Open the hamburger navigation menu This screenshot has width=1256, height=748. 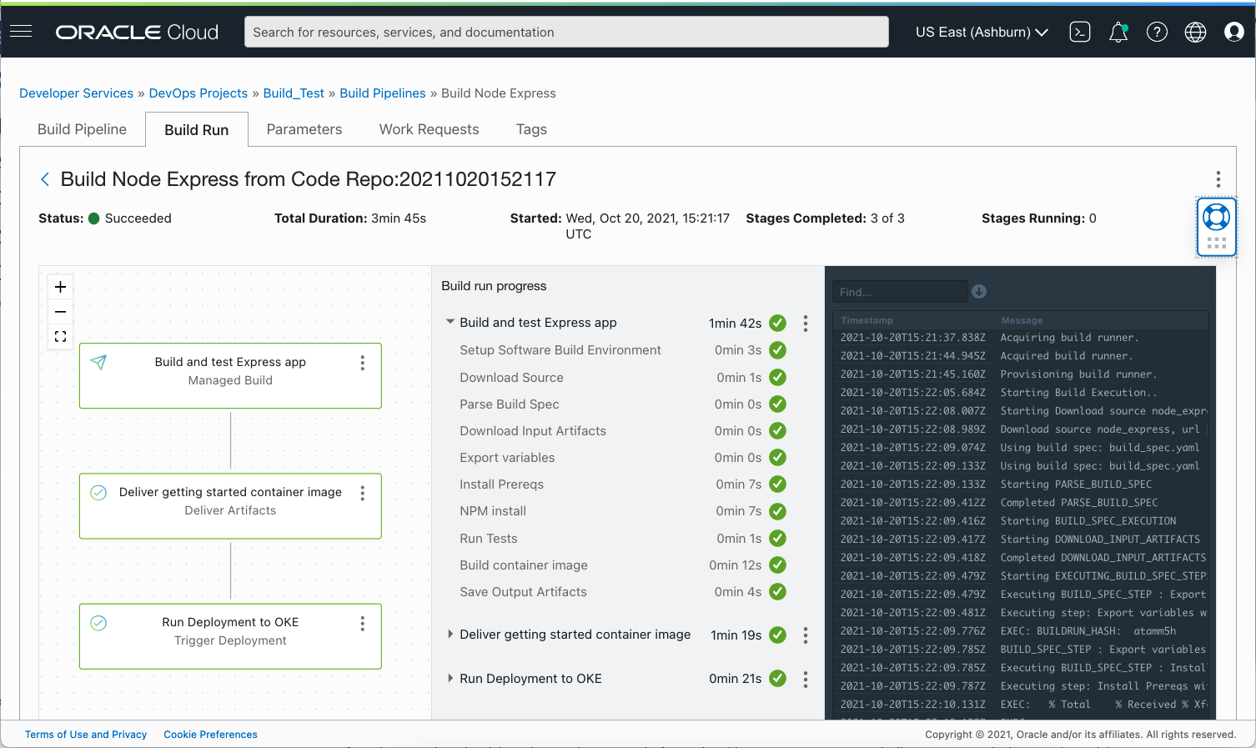coord(21,32)
